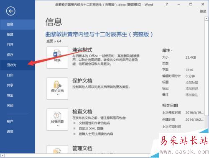Click the 添加标记 field
Viewport: 209px width, 158px height.
coord(192,89)
